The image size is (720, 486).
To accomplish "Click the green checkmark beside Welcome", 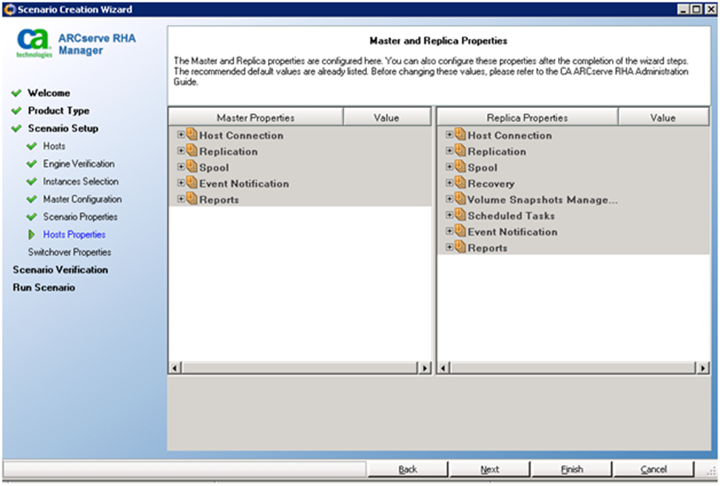I will pos(17,93).
